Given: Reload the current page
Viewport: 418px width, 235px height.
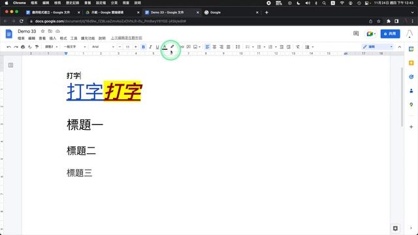Looking at the screenshot, I should coord(22,21).
